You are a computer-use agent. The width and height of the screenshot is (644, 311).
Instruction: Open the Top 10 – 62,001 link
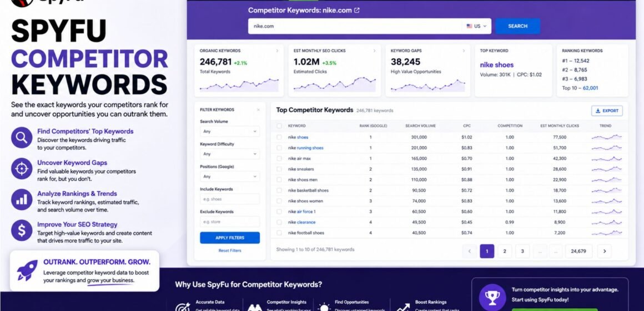[580, 88]
